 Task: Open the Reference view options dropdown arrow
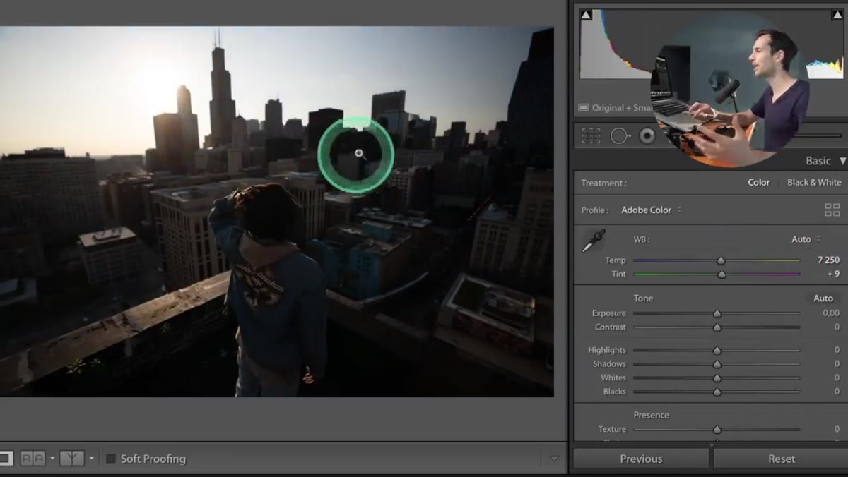click(52, 459)
